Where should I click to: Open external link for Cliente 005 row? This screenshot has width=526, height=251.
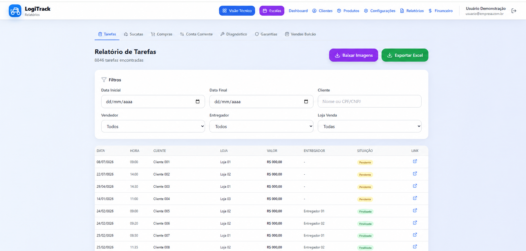tap(415, 211)
